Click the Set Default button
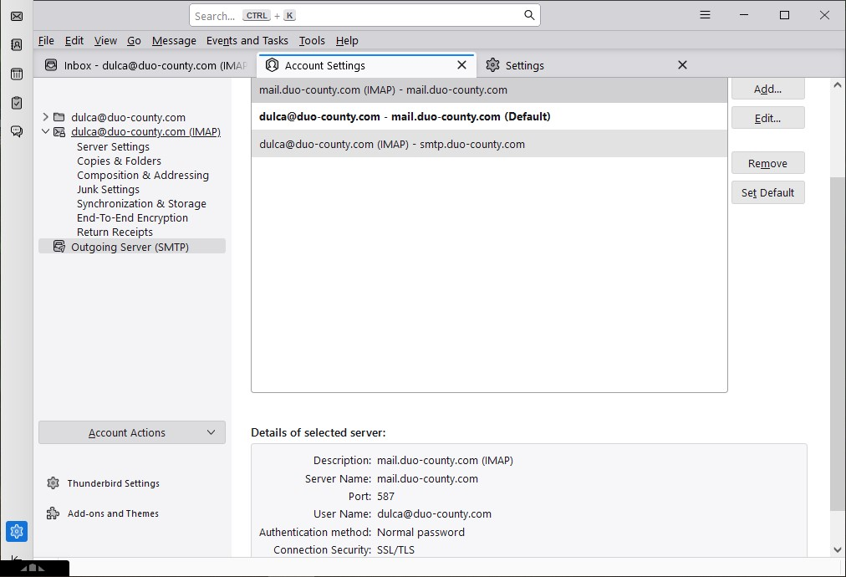 click(767, 192)
